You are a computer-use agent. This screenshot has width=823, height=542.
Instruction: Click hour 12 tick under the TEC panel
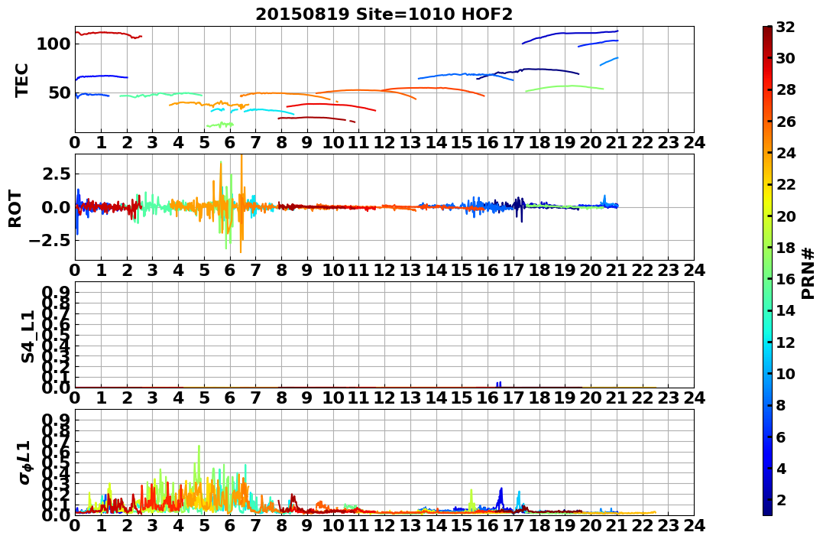pyautogui.click(x=384, y=142)
